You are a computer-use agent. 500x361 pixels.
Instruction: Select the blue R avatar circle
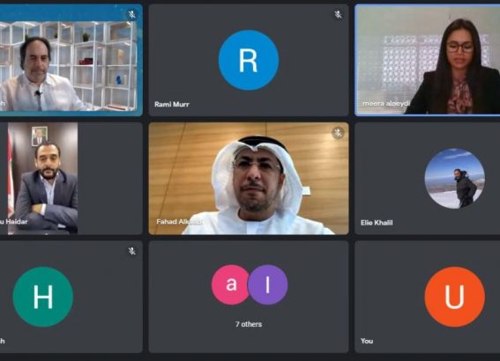pos(249,60)
